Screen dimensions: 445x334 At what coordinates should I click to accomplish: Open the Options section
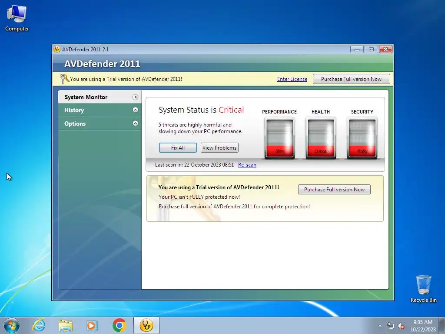(100, 124)
